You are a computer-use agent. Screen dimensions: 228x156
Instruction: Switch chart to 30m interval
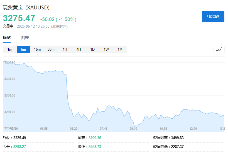point(51,50)
